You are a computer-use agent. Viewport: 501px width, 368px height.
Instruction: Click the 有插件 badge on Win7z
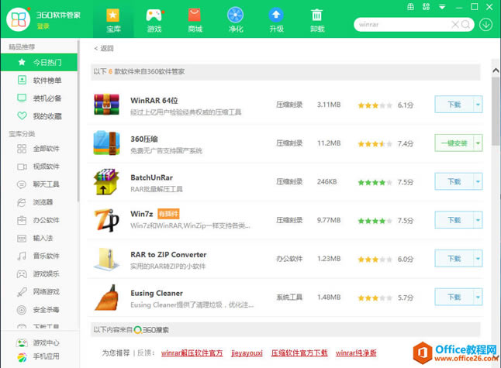tap(168, 214)
